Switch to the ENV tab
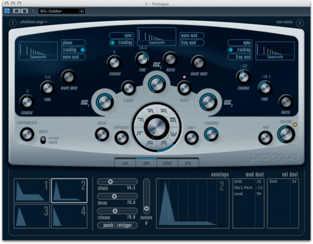This screenshot has height=244, width=313. [146, 163]
